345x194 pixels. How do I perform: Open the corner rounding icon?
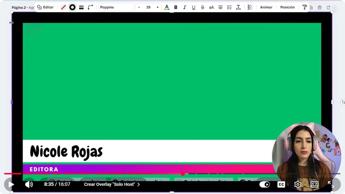90,7
